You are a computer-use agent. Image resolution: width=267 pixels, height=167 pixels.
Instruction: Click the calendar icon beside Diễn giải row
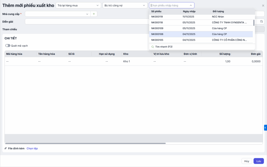261,21
